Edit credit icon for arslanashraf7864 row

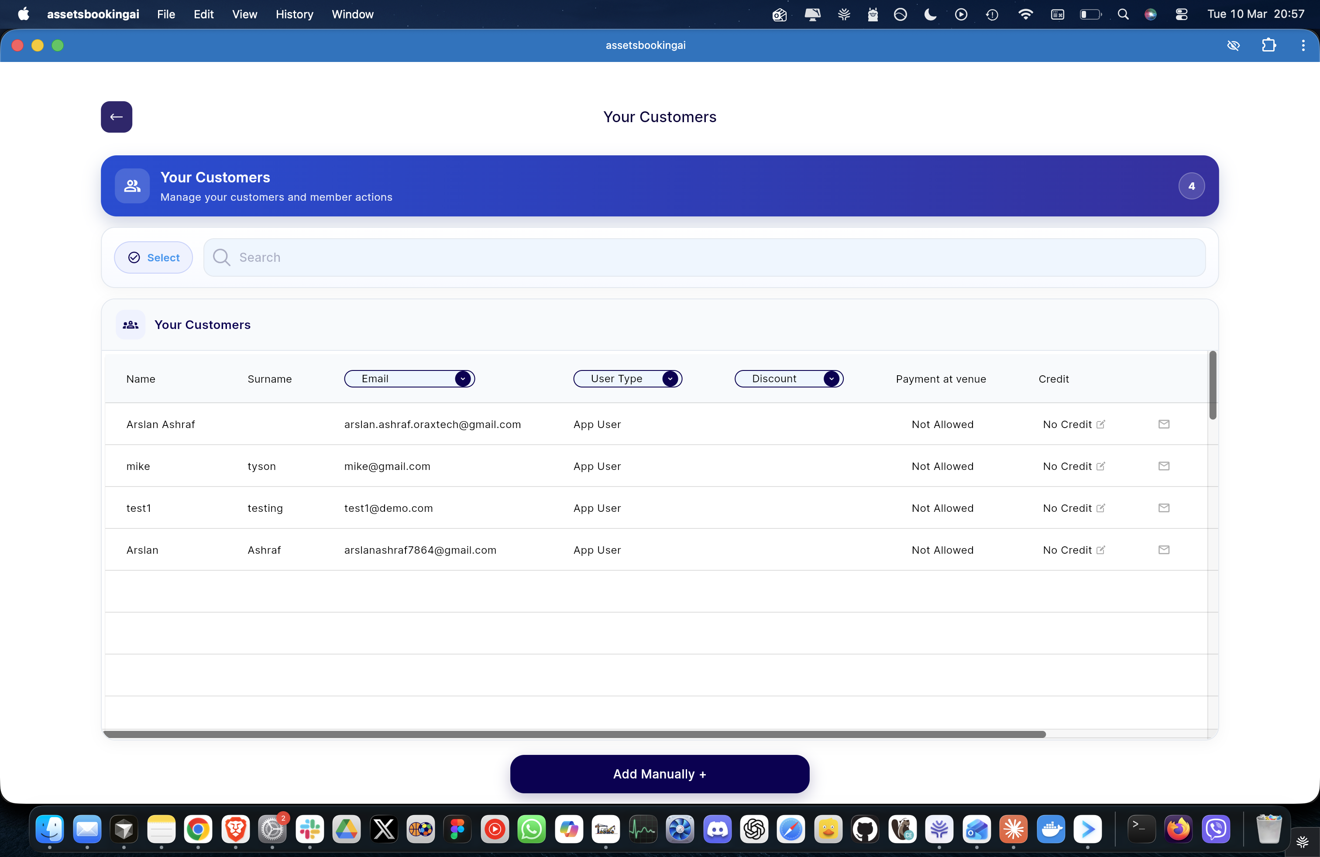point(1100,550)
